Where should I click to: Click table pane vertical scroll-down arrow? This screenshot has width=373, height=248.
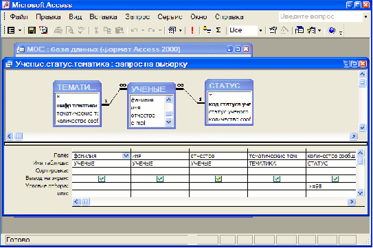(362, 128)
